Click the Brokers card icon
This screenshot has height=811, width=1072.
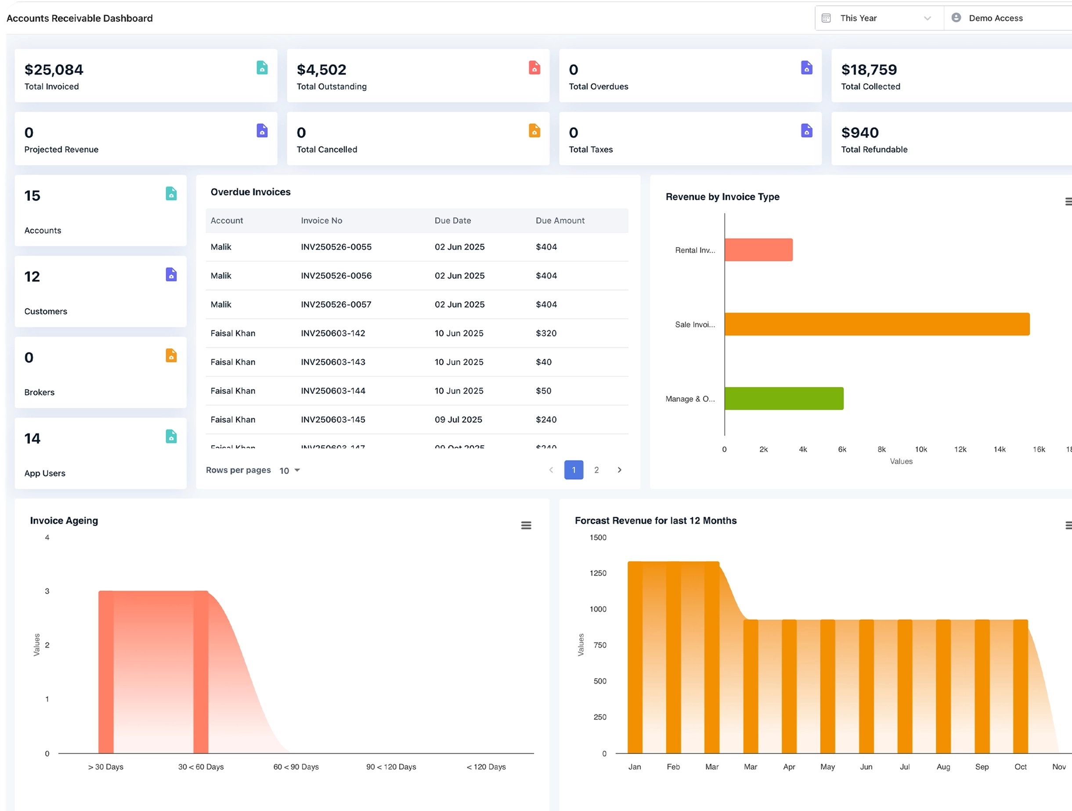click(171, 356)
